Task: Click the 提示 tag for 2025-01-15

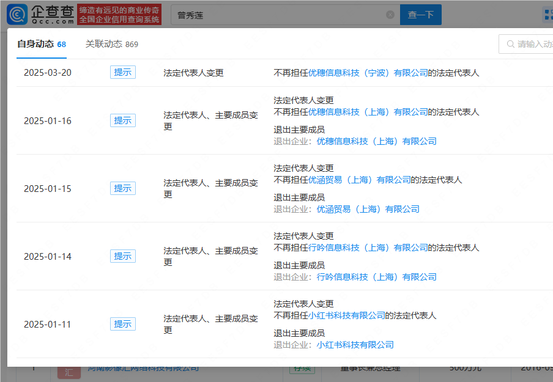Action: point(123,188)
